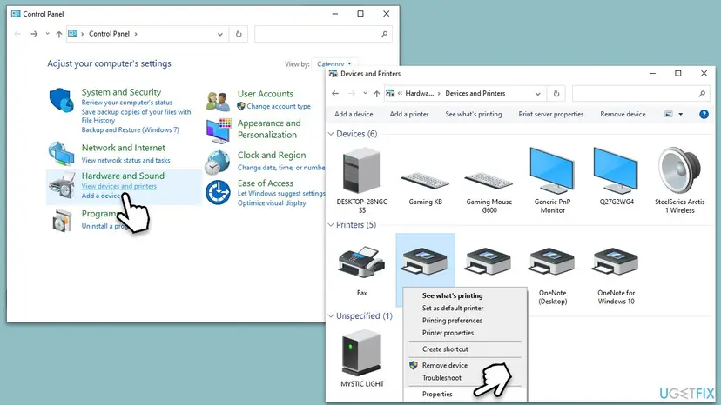Image resolution: width=721 pixels, height=405 pixels.
Task: Click the highlighted selected printer icon
Action: 425,262
